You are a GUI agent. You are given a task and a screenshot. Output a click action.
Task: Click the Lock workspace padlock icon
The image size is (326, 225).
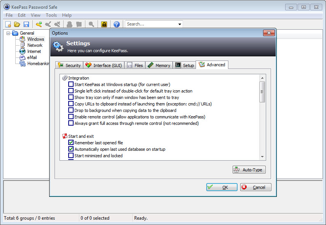pos(104,24)
